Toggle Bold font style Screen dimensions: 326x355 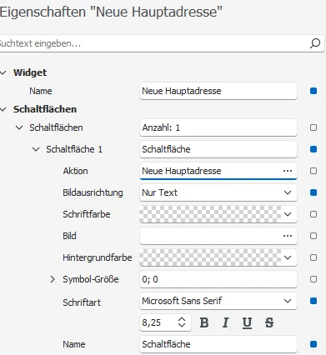point(204,322)
